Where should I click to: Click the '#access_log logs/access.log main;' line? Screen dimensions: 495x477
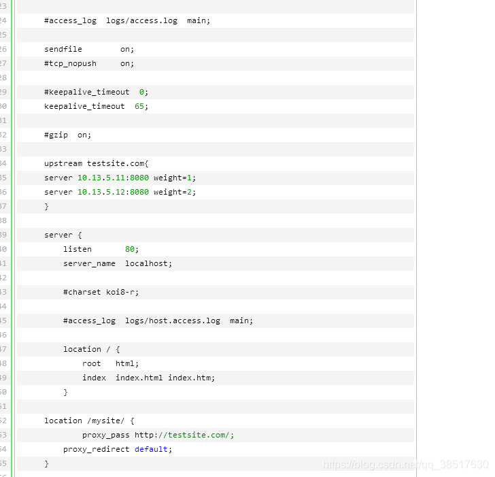point(127,21)
